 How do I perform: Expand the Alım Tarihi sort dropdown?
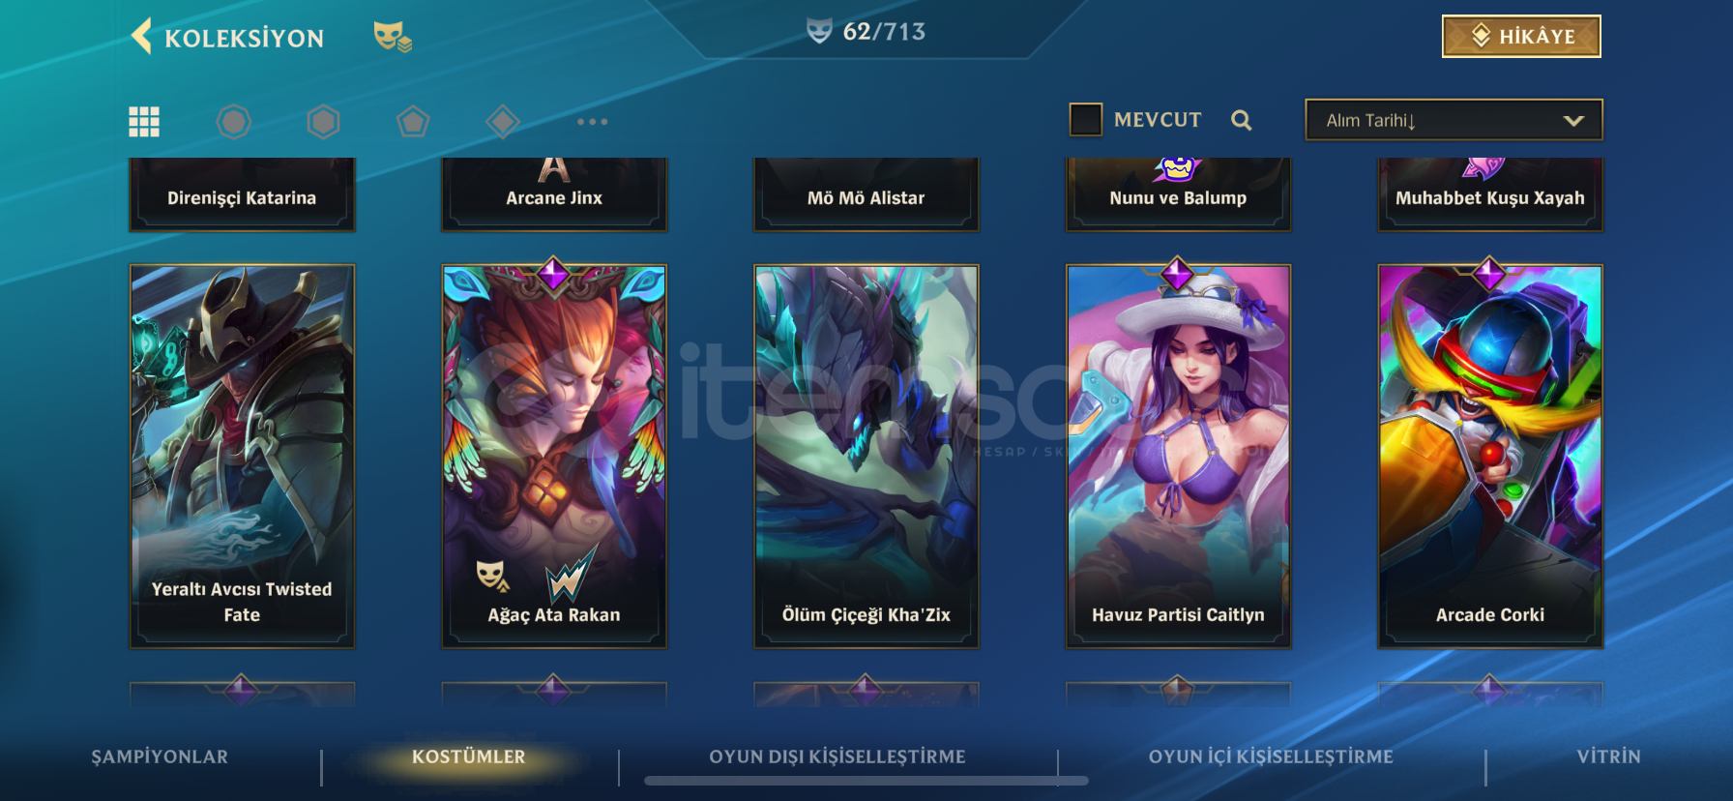click(1454, 120)
